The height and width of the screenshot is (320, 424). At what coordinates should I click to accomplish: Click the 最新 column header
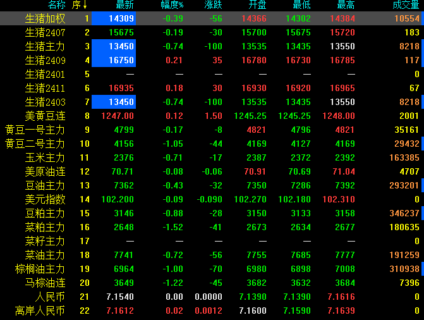pos(124,4)
